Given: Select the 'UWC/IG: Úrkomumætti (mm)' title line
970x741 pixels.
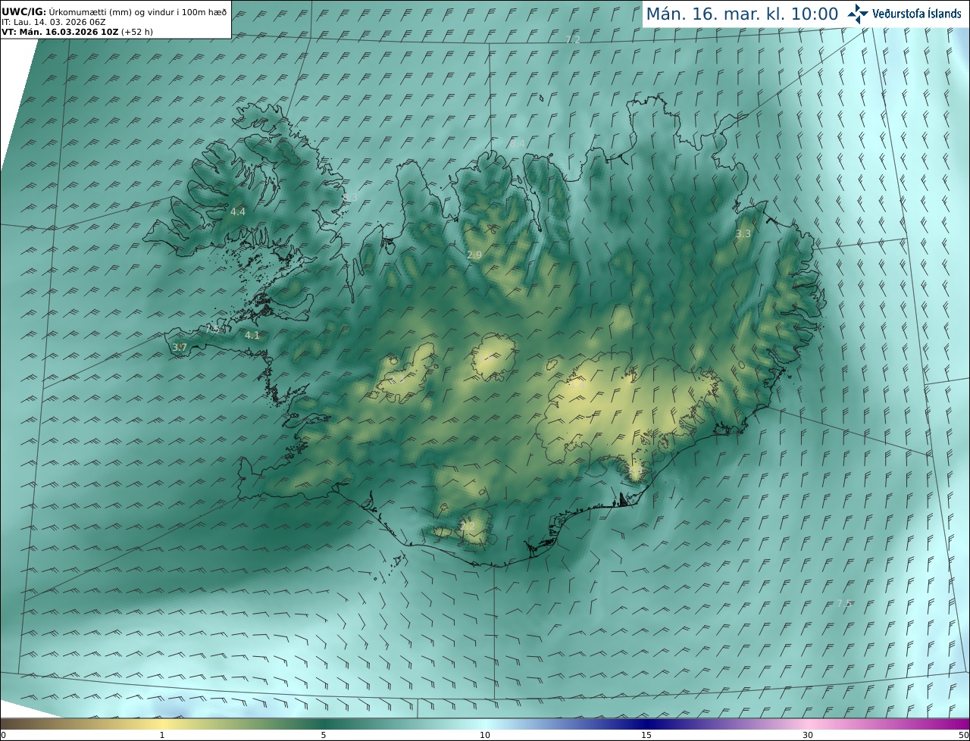Looking at the screenshot, I should point(114,11).
